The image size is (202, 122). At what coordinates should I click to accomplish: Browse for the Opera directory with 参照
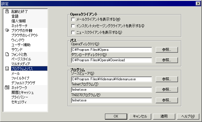(166, 50)
